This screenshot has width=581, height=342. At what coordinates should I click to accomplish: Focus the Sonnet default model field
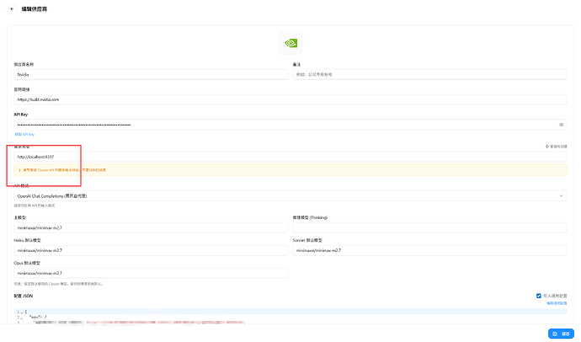[x=429, y=250]
